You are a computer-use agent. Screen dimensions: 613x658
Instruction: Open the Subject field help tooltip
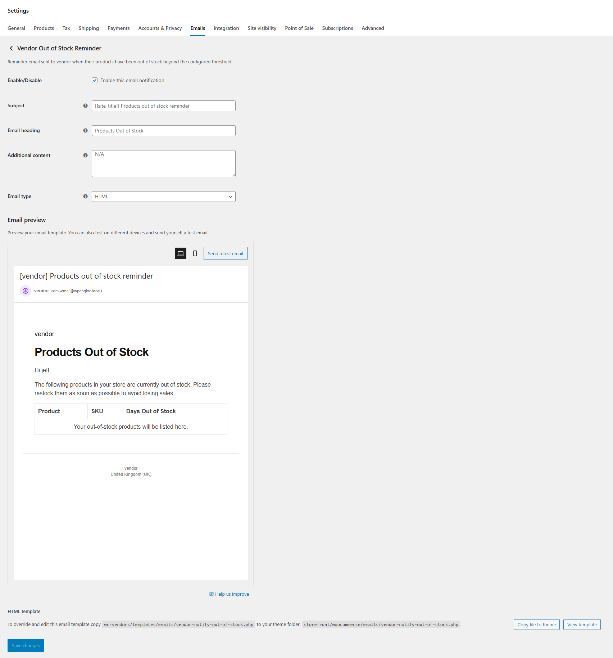click(x=85, y=106)
